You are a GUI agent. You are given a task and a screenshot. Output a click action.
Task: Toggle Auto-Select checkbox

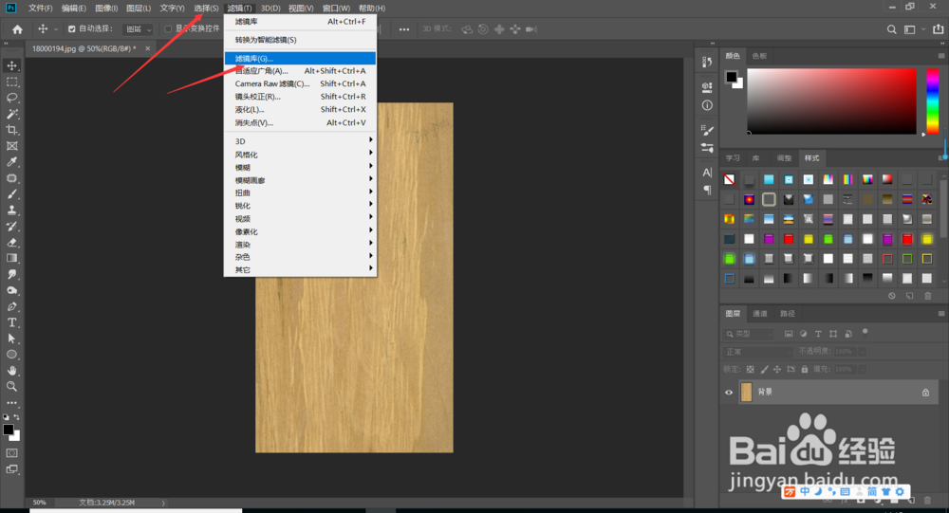click(72, 29)
